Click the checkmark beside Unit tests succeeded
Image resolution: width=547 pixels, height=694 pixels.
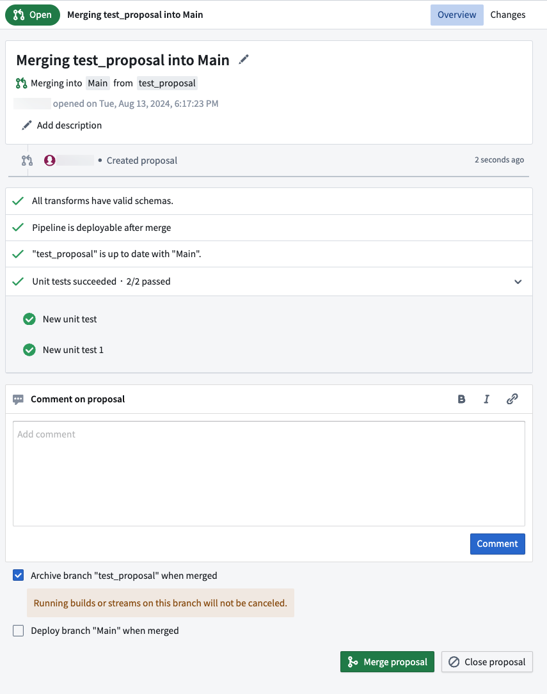coord(18,281)
